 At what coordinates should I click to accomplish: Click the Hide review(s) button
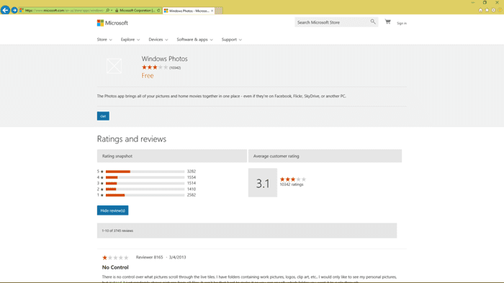pyautogui.click(x=112, y=210)
